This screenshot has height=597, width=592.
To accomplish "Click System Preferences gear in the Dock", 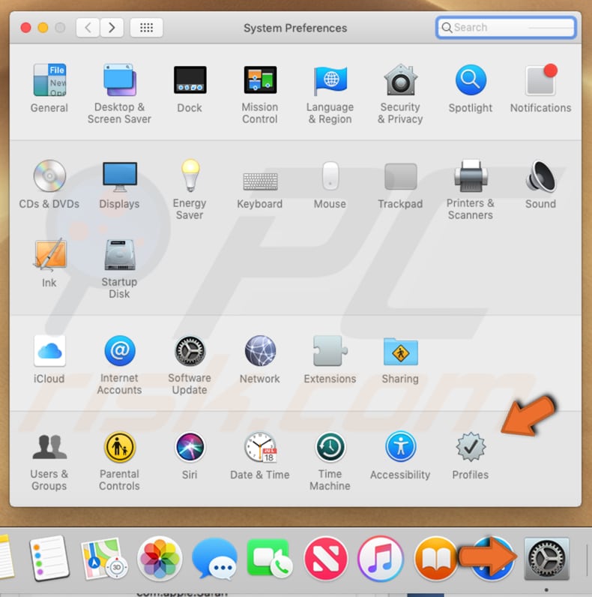I will click(547, 559).
